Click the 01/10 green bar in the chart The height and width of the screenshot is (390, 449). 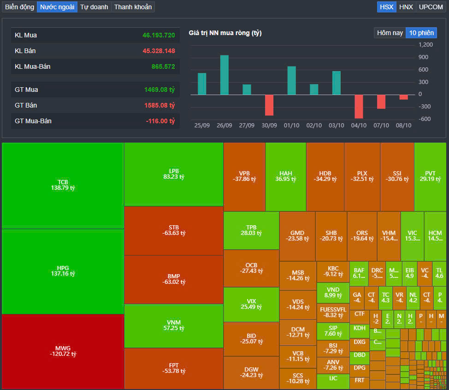(x=291, y=81)
